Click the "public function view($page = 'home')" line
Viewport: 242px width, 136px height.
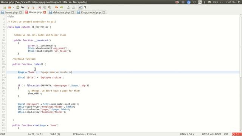point(36,125)
